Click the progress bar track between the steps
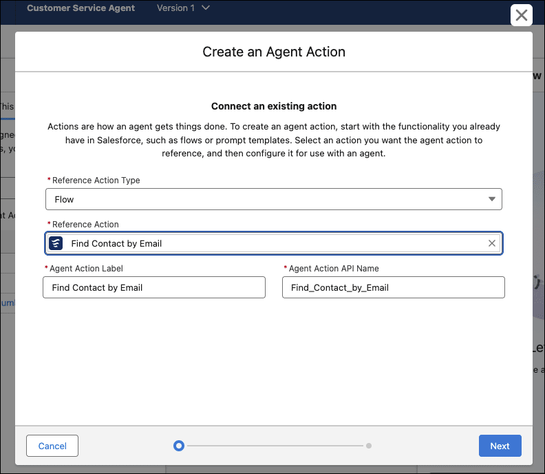 pos(274,446)
